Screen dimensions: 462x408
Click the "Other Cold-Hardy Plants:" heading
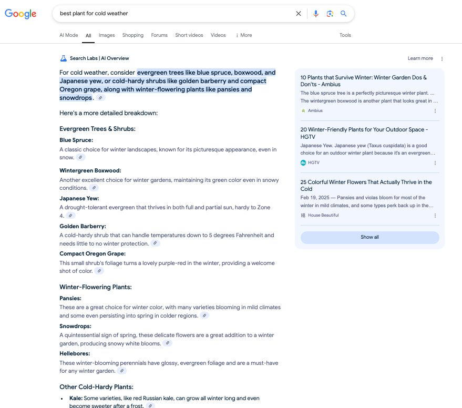click(96, 387)
